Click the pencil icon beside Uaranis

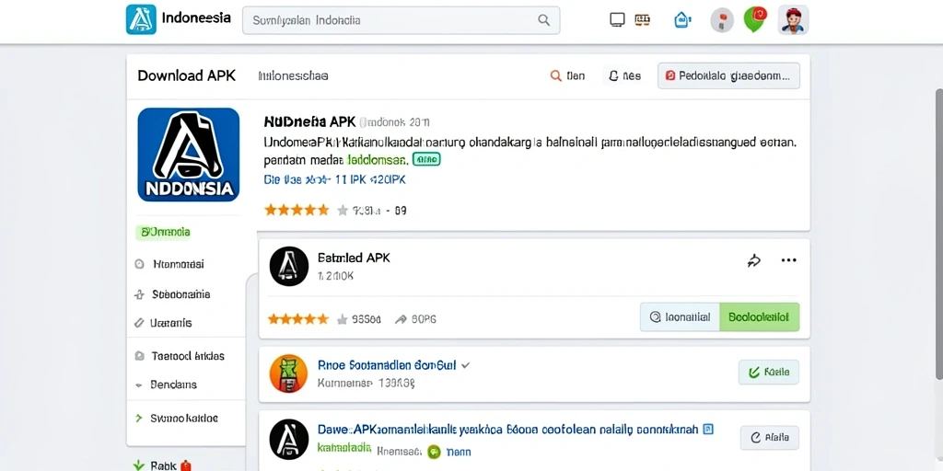[139, 323]
